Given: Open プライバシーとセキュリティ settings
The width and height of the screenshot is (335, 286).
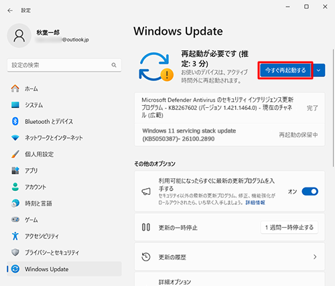Looking at the screenshot, I should pos(64,253).
